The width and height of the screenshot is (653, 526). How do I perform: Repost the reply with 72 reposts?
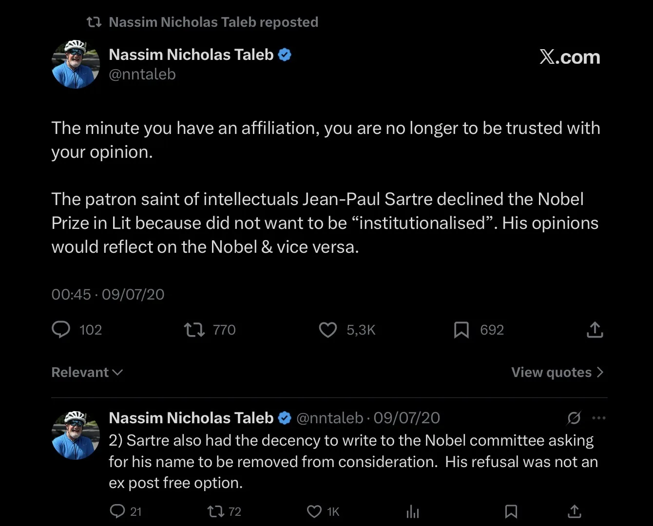pos(215,511)
